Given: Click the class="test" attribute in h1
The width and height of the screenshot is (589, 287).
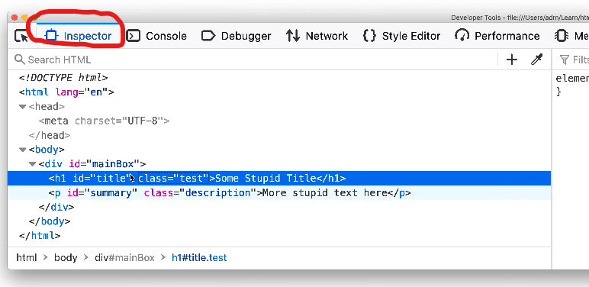Looking at the screenshot, I should pyautogui.click(x=173, y=178).
